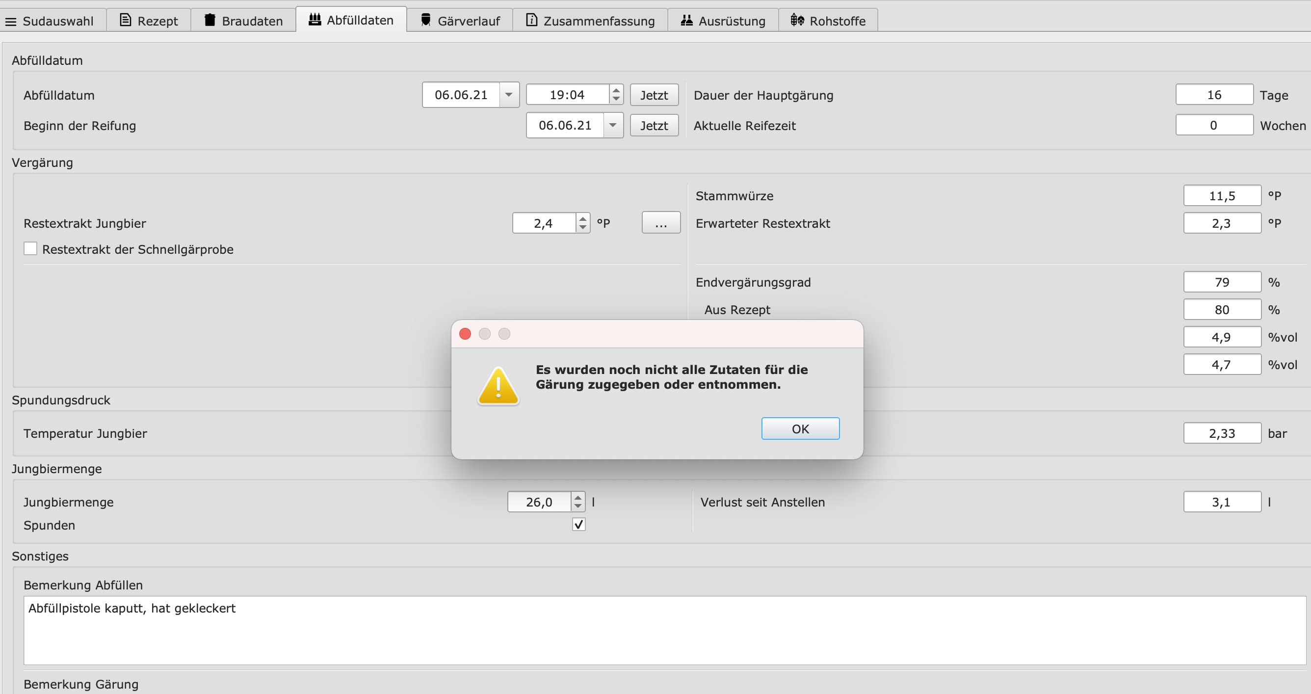Click the hamburger icon next to Sudauswahl

tap(11, 22)
